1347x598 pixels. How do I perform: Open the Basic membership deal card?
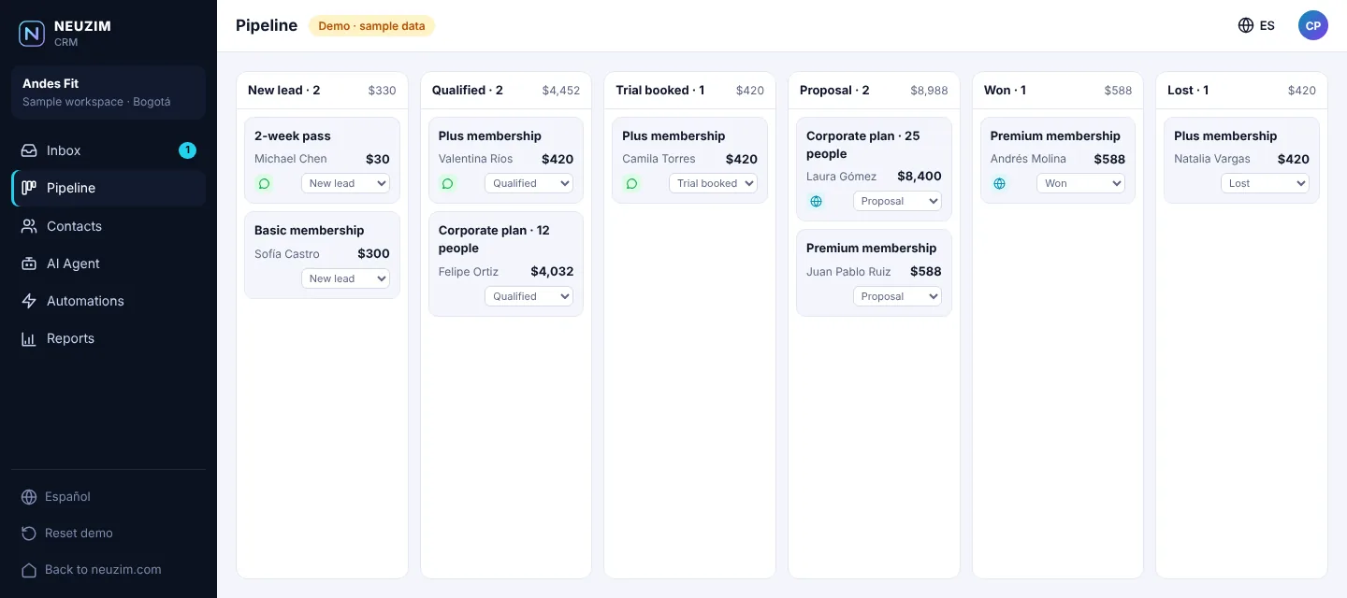[x=322, y=255]
